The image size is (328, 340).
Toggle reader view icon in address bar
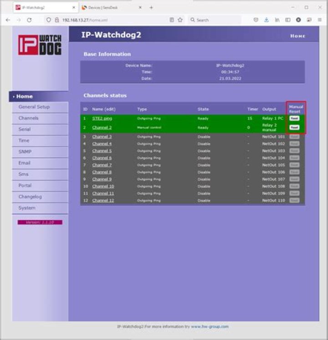pos(171,20)
